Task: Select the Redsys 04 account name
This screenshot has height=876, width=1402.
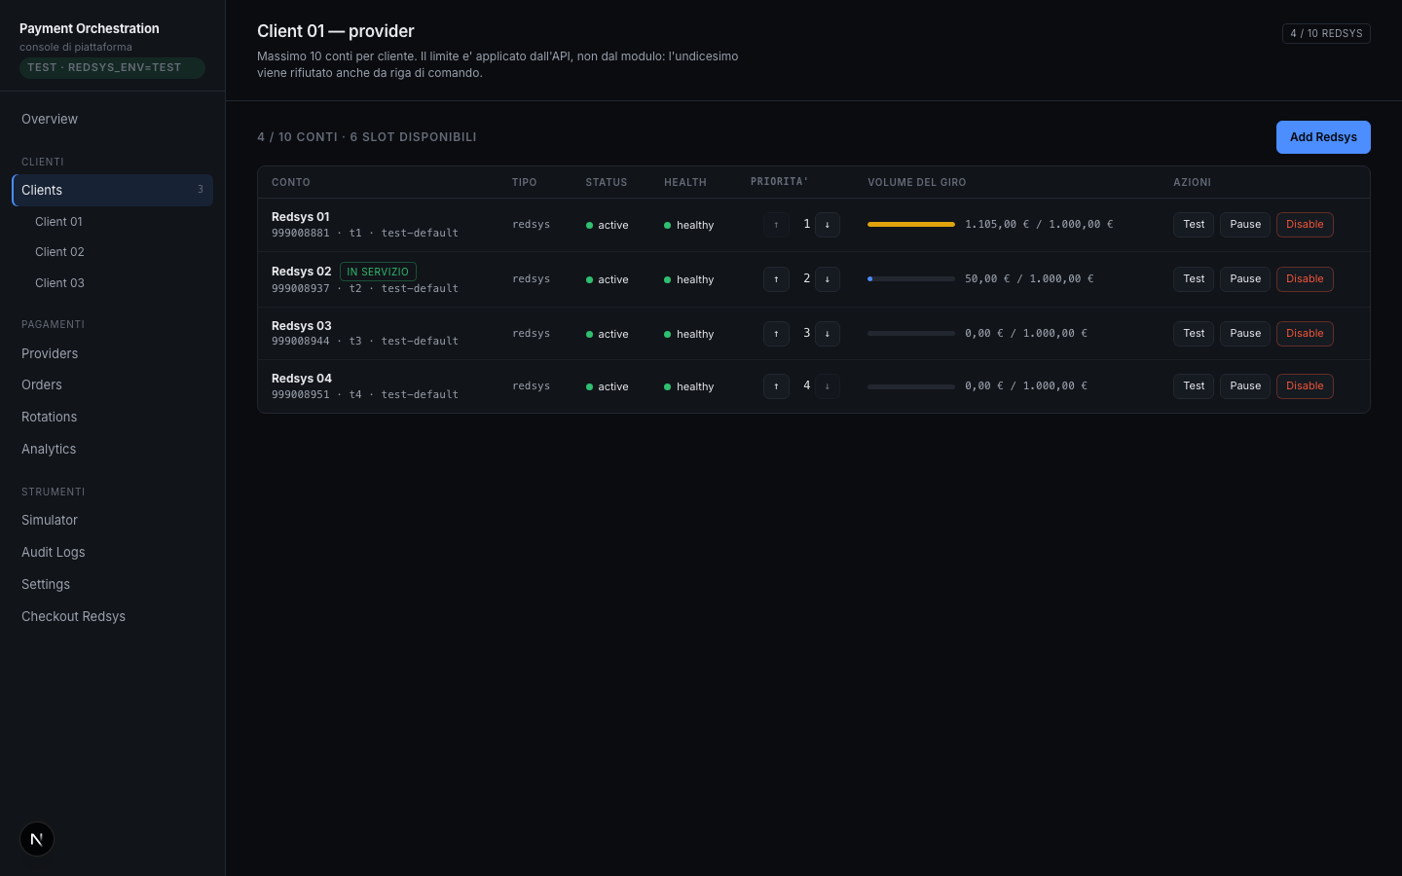Action: point(302,379)
